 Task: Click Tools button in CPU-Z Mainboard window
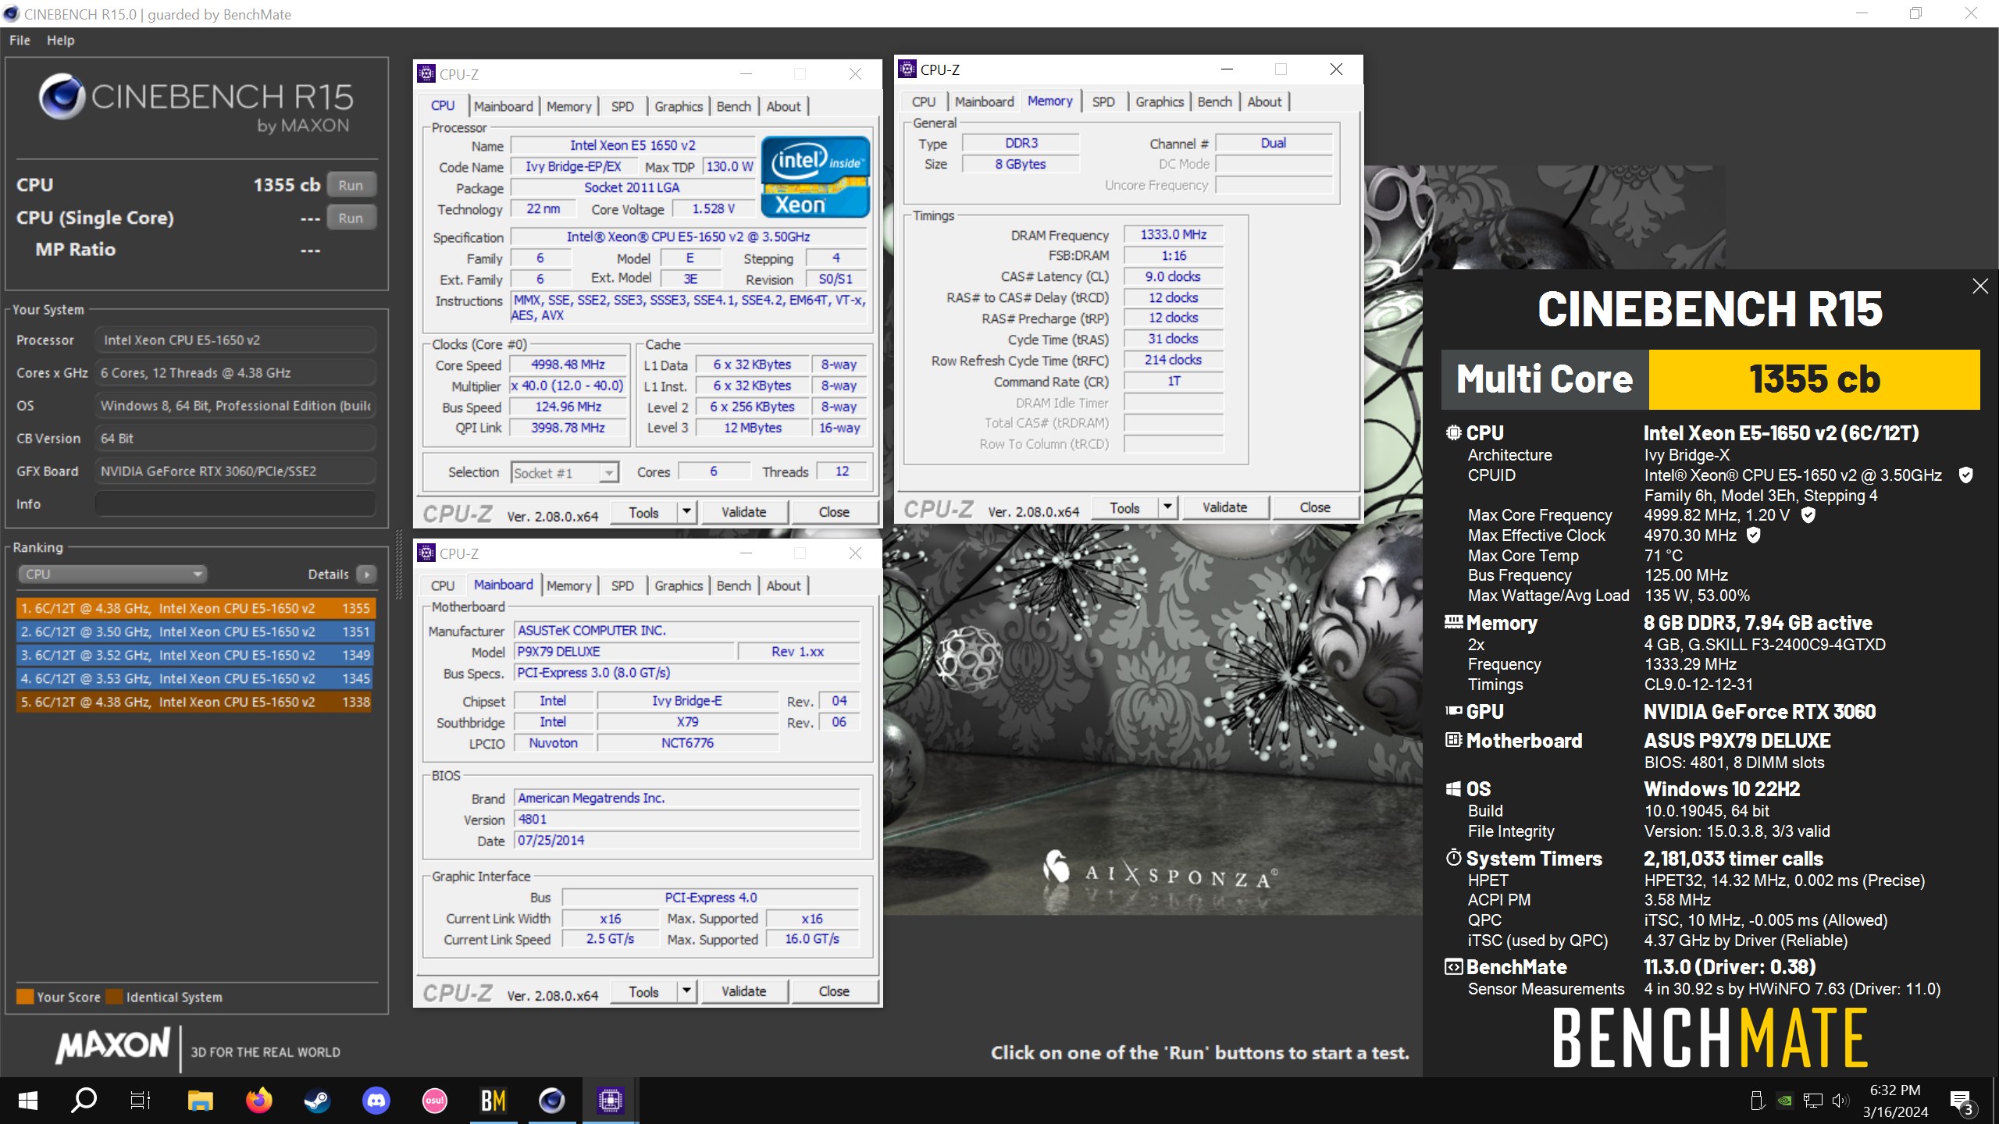[x=643, y=991]
